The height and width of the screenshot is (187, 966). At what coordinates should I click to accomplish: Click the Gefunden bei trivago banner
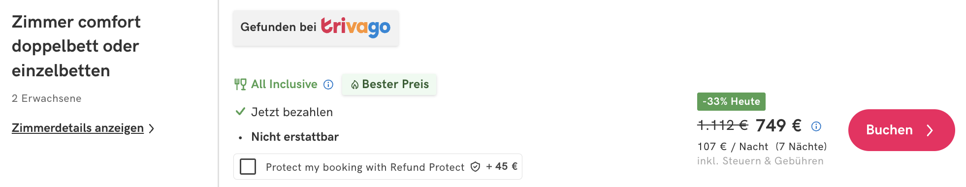tap(316, 28)
